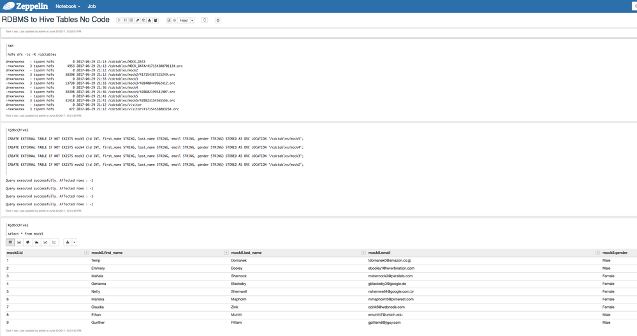The image size is (637, 336).
Task: Select the table view for results
Action: pos(10,242)
